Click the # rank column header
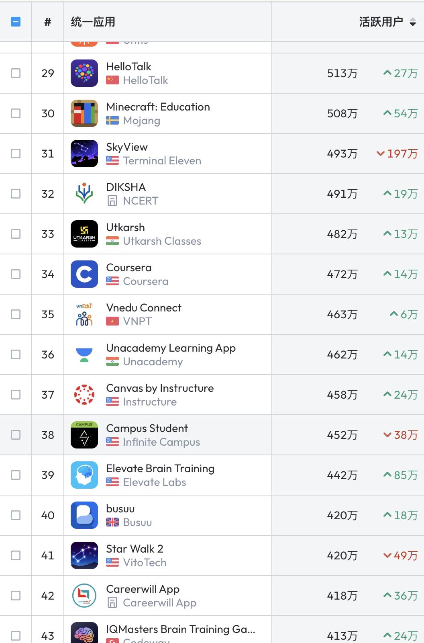 point(48,22)
